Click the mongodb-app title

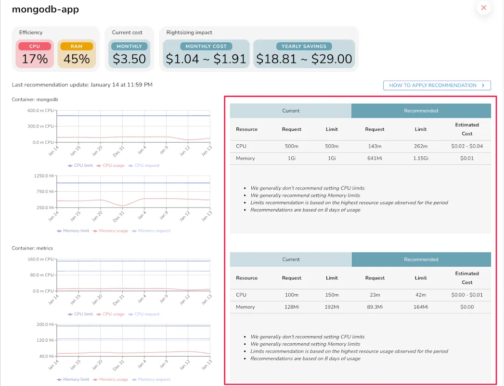coord(45,9)
